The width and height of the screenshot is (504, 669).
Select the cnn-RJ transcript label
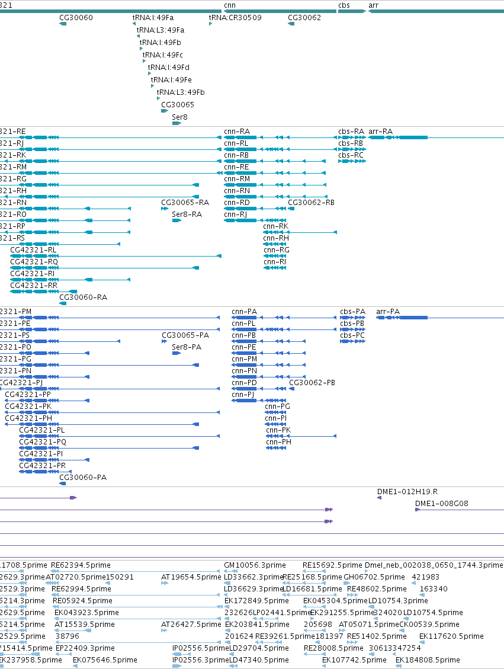235,214
